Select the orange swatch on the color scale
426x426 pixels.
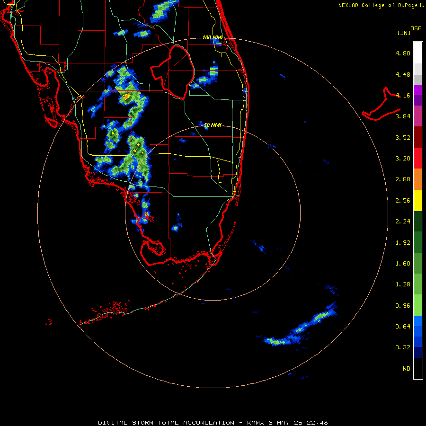[x=418, y=179]
